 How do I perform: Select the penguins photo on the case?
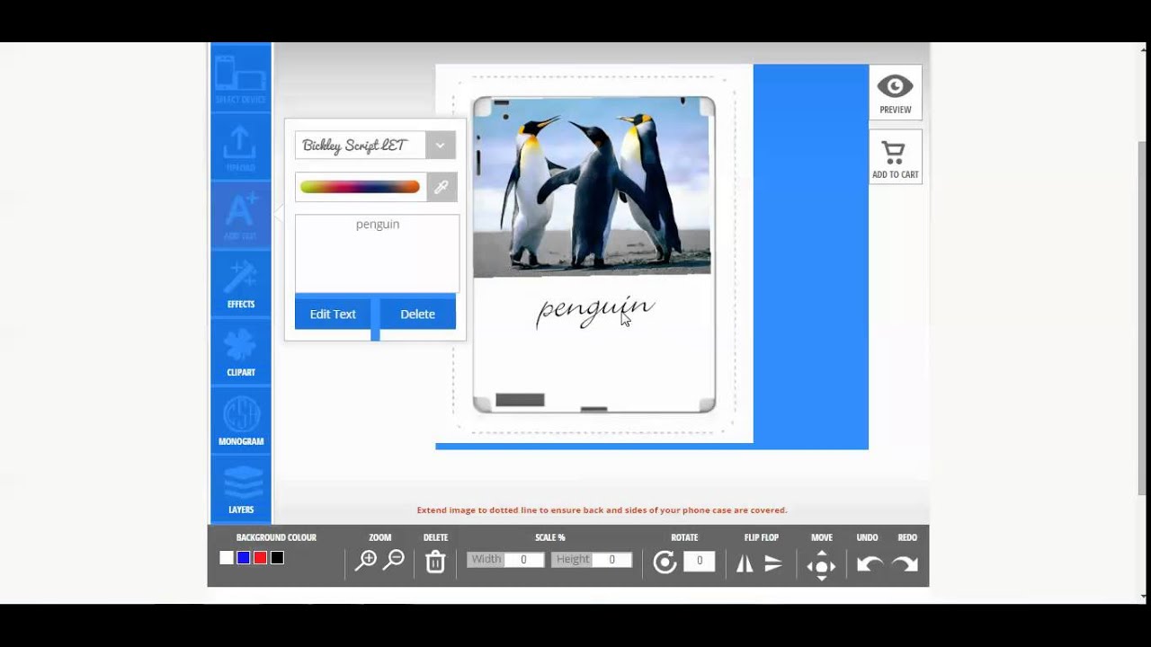click(592, 187)
